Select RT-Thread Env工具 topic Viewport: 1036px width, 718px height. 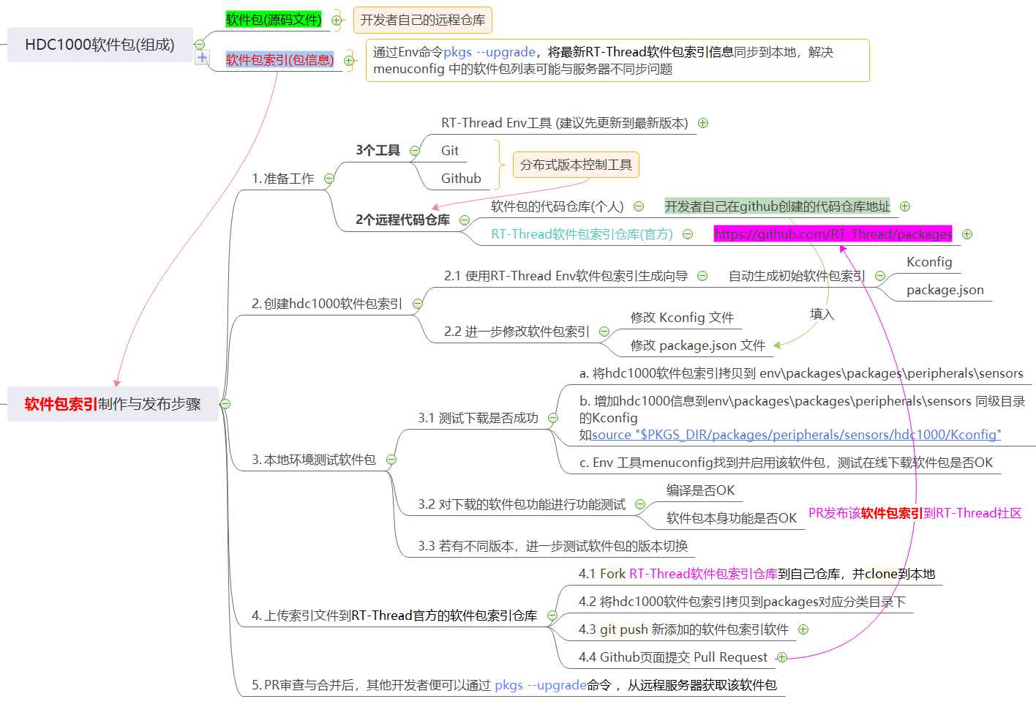pos(565,123)
